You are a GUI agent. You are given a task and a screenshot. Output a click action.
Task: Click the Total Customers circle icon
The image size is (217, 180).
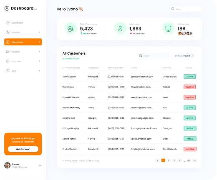pos(71,29)
